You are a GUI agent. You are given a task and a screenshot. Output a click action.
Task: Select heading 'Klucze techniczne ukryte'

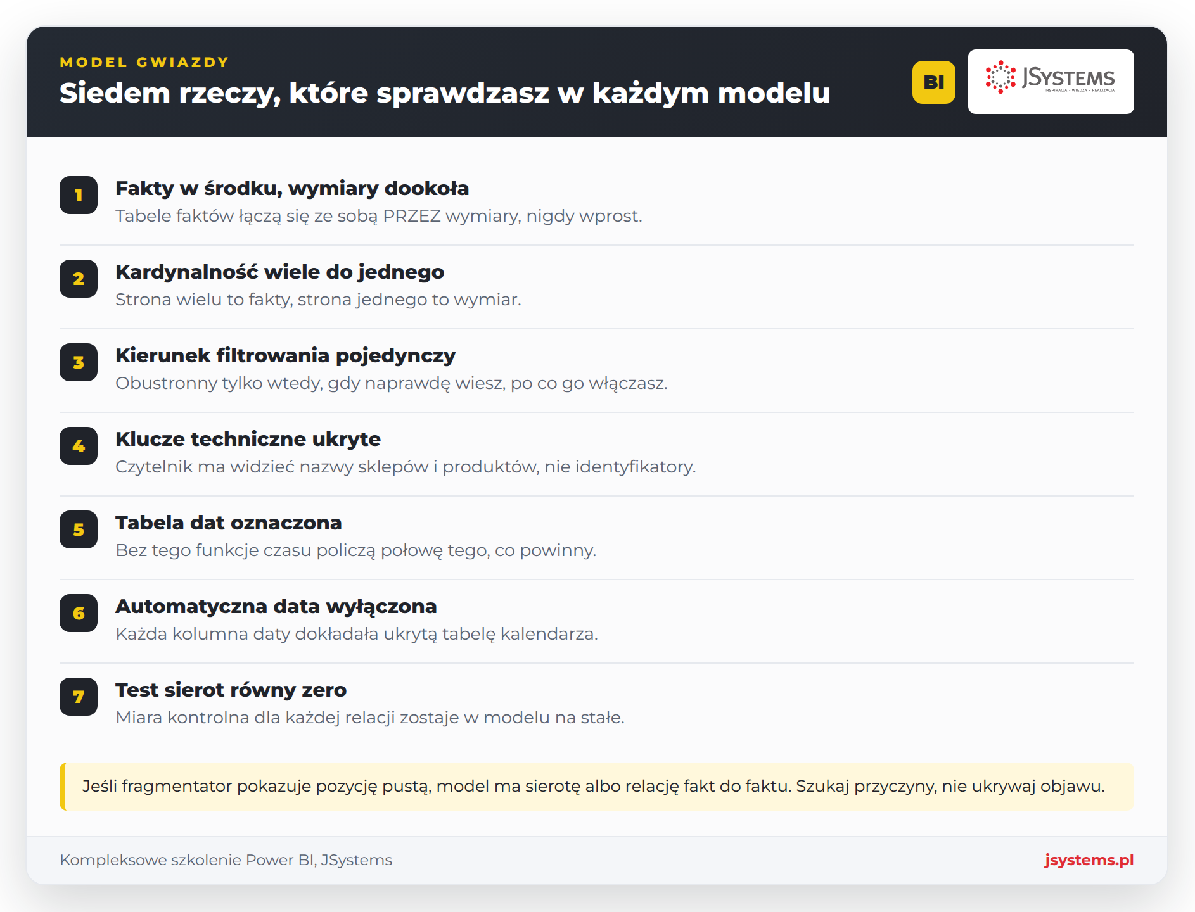(248, 439)
